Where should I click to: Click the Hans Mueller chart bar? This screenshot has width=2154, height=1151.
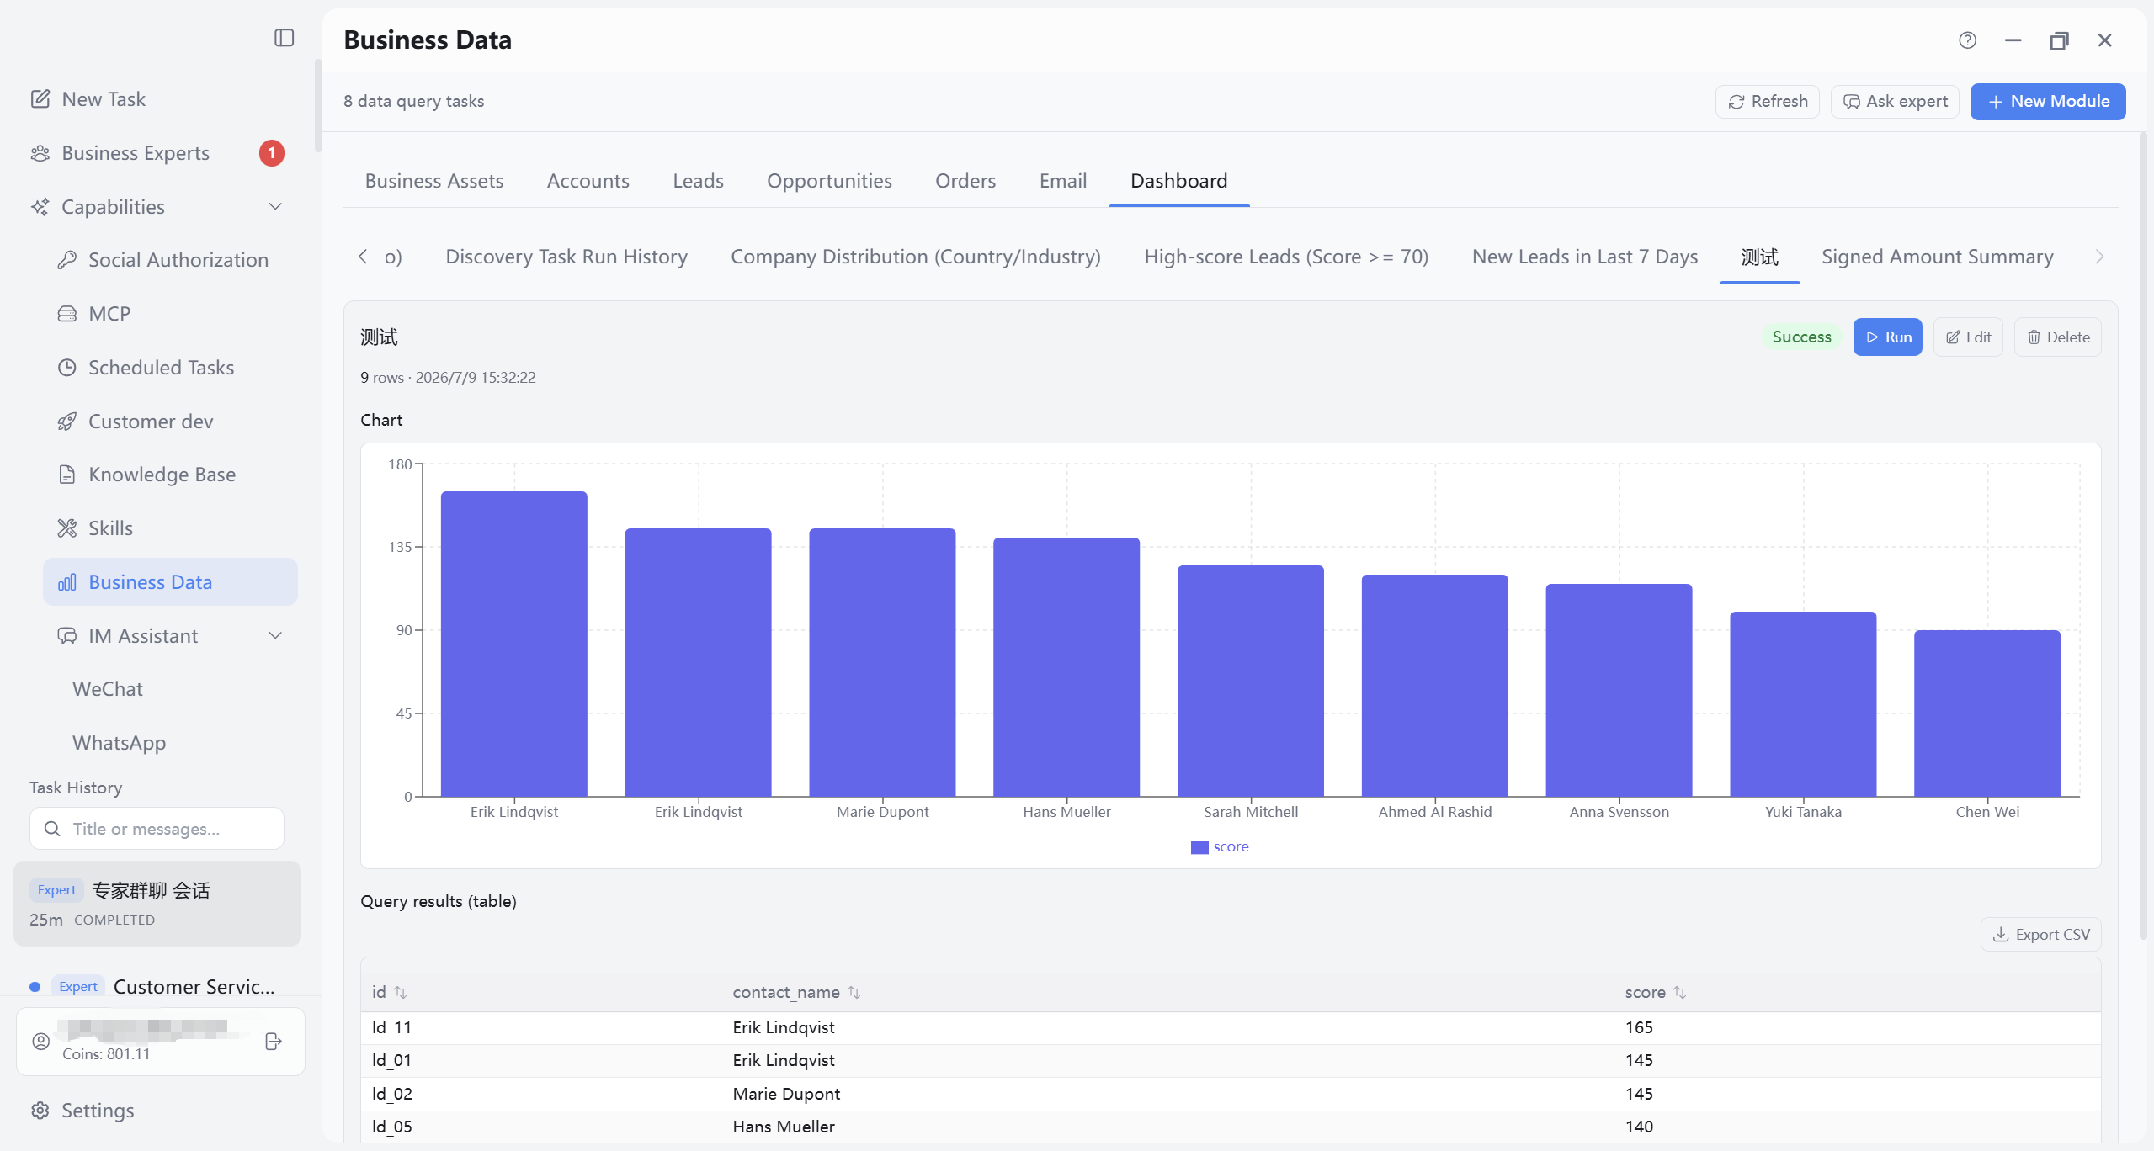[x=1066, y=667]
